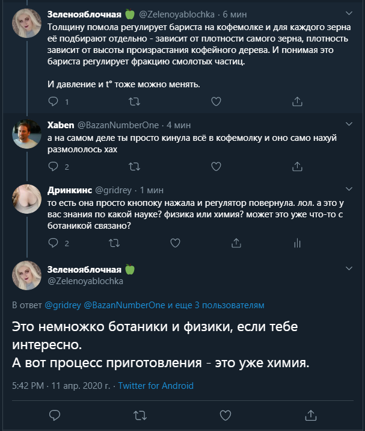Viewport: 365px width, 431px height.
Task: Retweet the tweet from Дринкинс
Action: pos(114,243)
